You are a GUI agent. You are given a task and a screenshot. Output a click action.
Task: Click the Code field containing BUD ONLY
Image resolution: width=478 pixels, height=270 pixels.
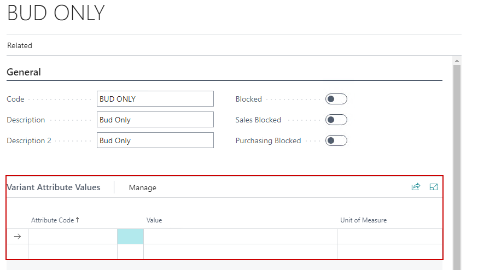pos(155,99)
